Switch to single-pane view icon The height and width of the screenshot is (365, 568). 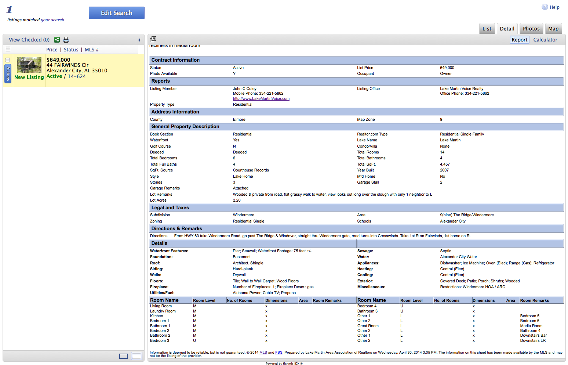point(124,356)
